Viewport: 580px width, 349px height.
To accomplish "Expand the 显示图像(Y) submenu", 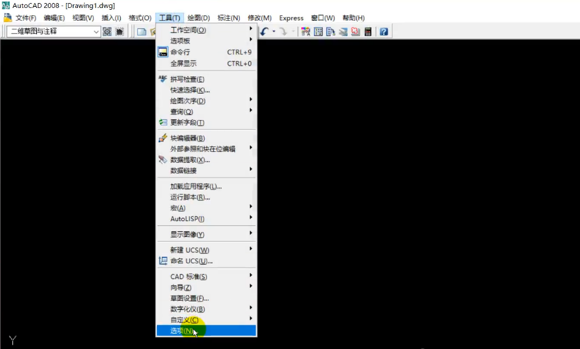I will [x=206, y=235].
